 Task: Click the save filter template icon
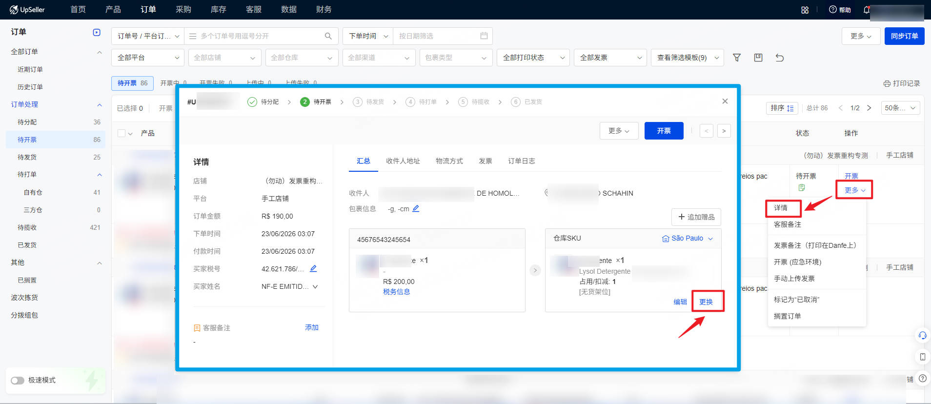coord(758,58)
